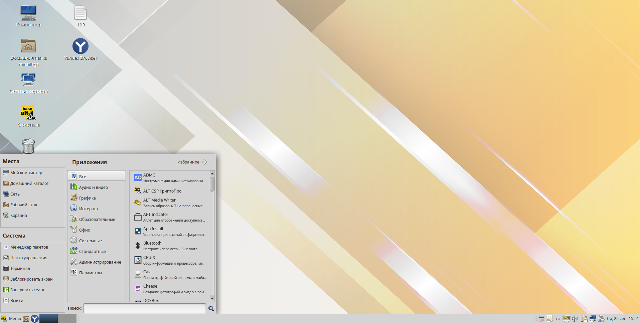Open Центр управления
The image size is (640, 323).
33,258
